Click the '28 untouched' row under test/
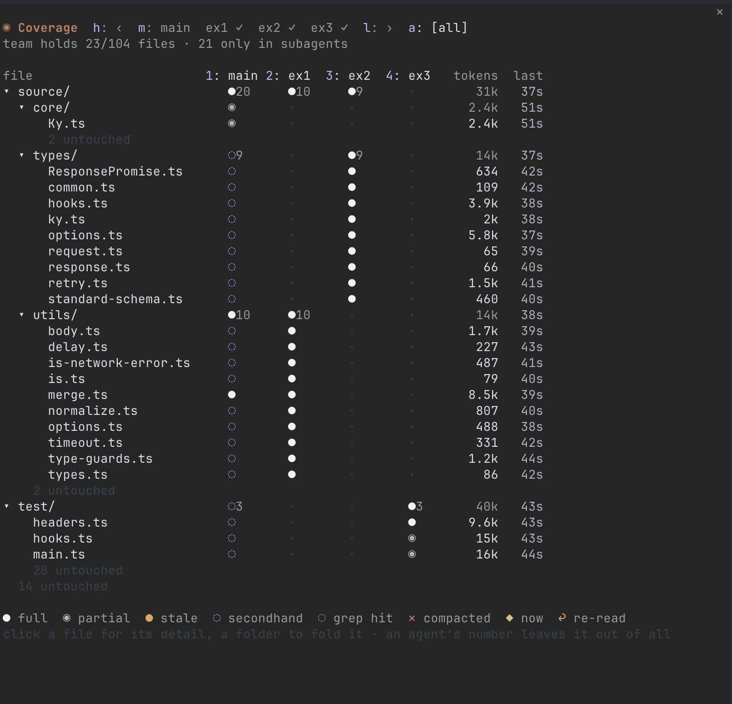Viewport: 732px width, 704px height. coord(78,570)
